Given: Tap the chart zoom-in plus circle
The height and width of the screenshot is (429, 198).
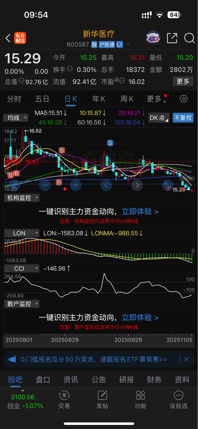Looking at the screenshot, I should [x=76, y=185].
